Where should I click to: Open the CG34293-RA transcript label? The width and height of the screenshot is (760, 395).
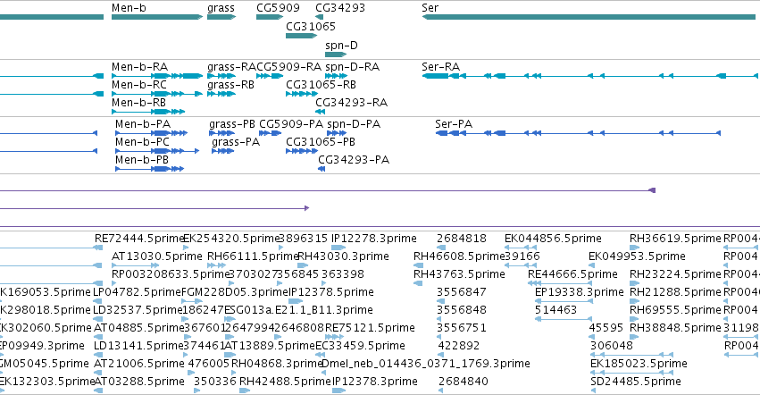pos(351,103)
